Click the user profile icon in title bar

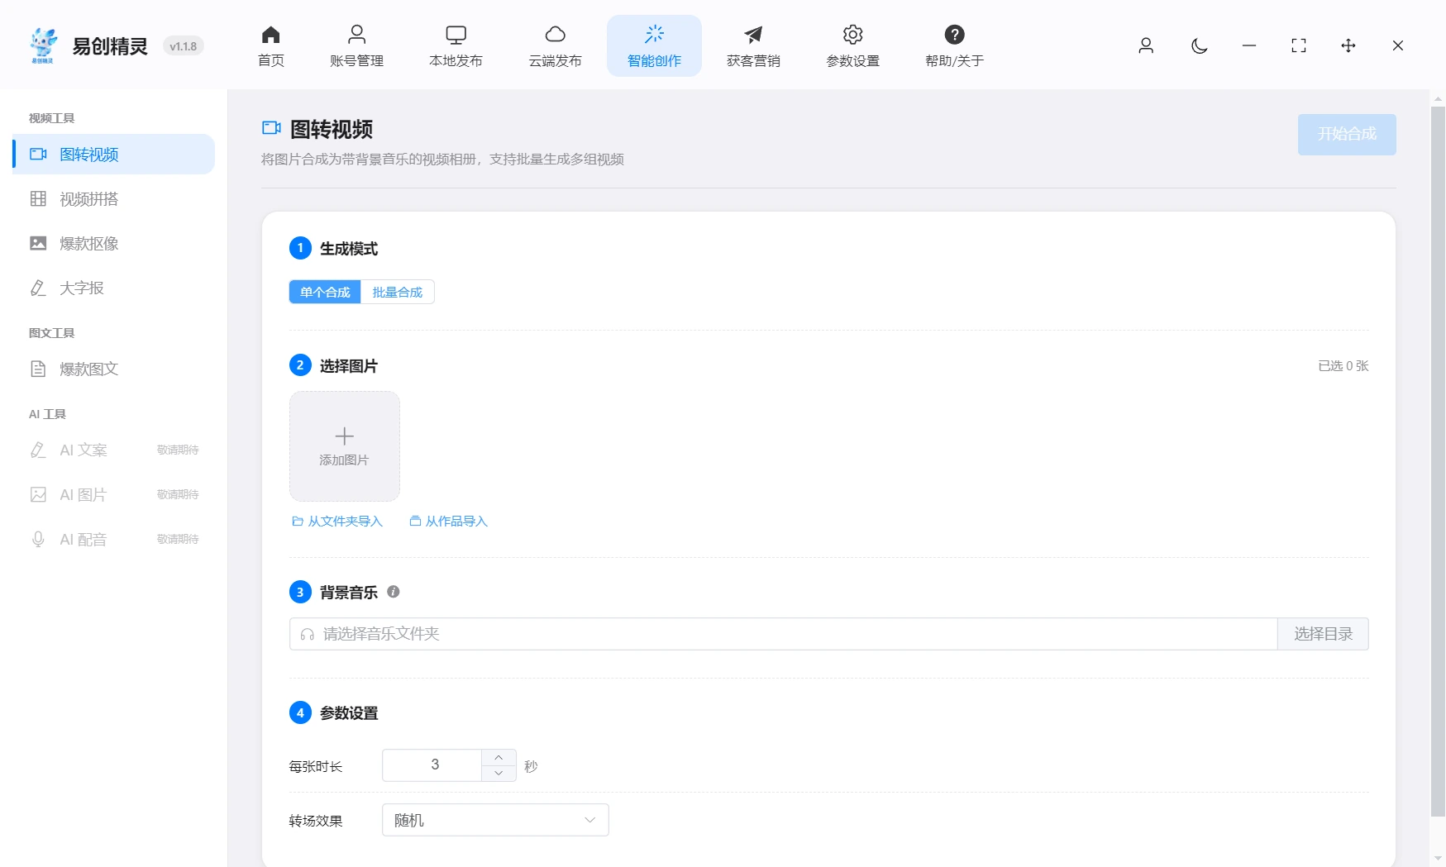tap(1146, 45)
